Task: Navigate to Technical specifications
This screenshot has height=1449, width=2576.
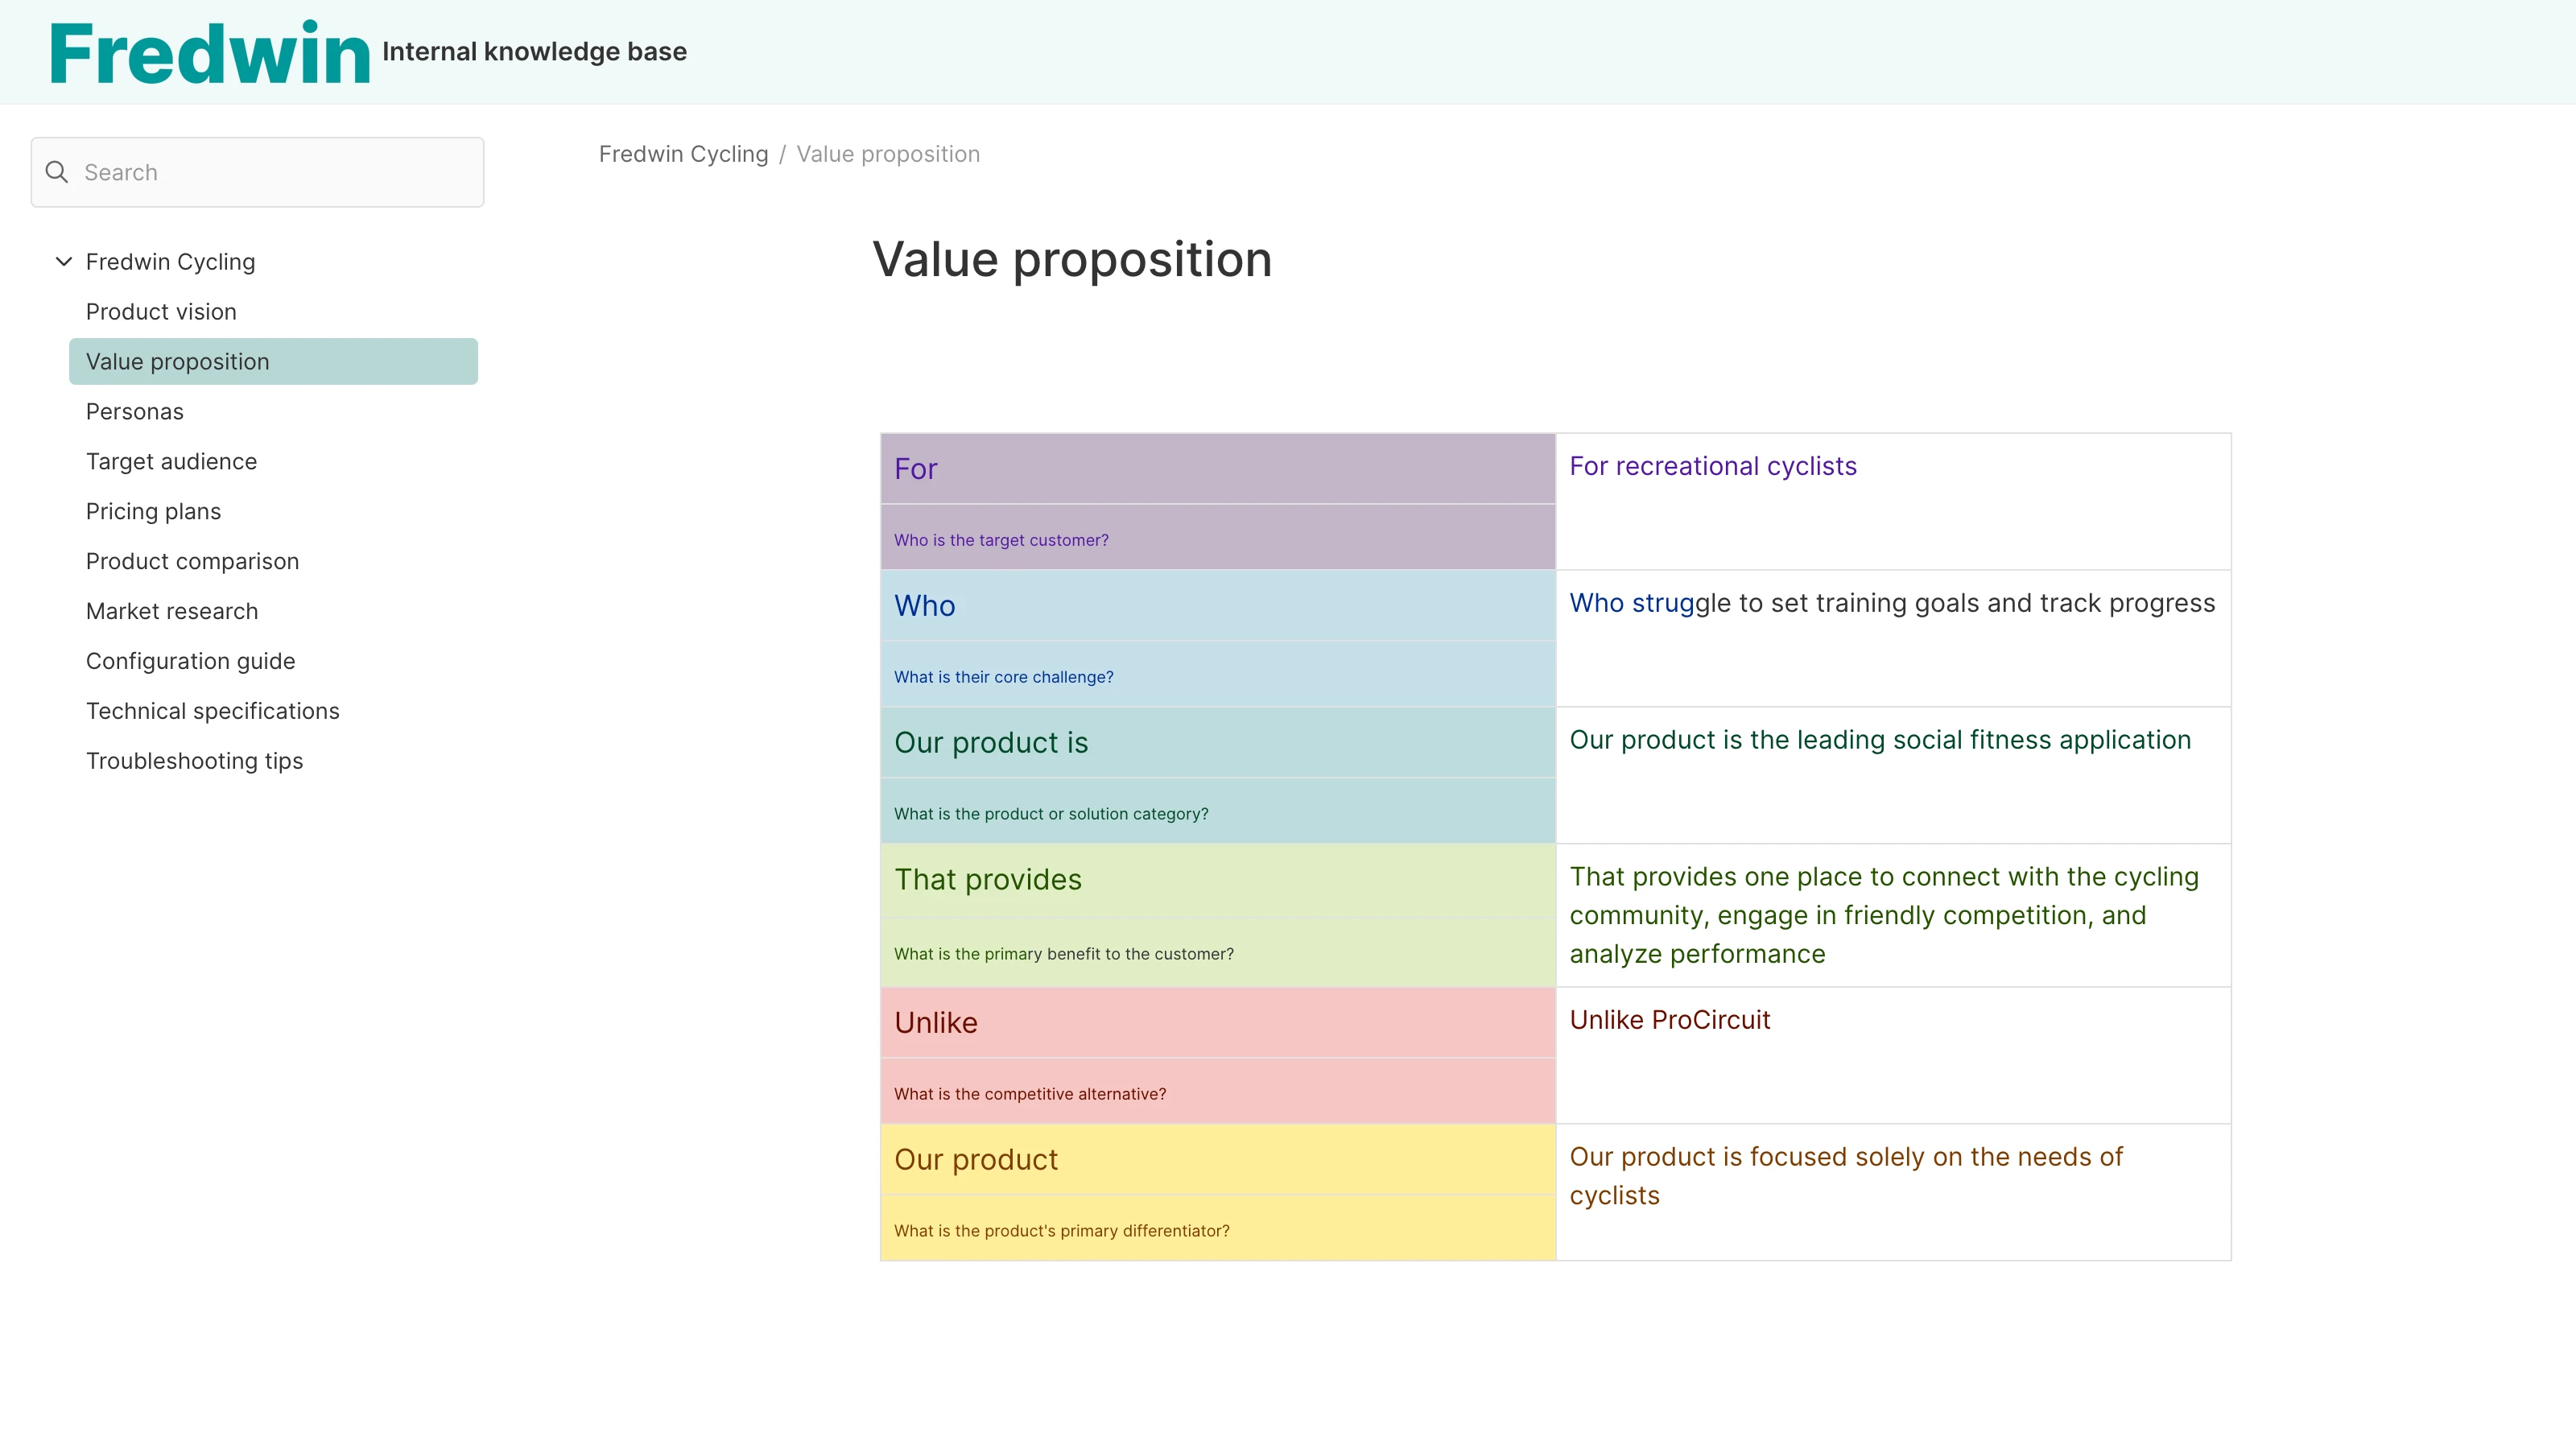Action: point(213,710)
